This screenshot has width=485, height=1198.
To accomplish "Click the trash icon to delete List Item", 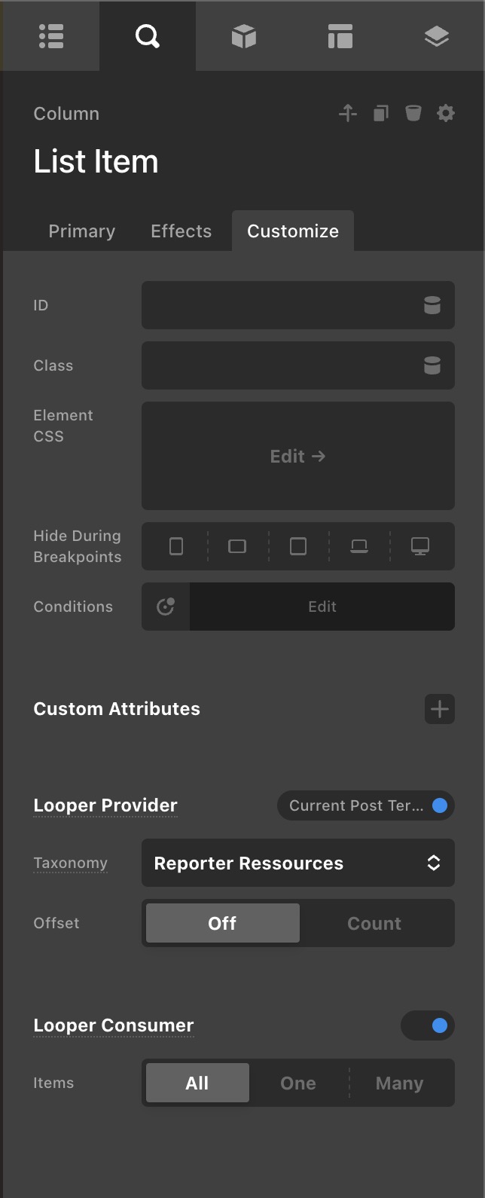I will [x=413, y=114].
